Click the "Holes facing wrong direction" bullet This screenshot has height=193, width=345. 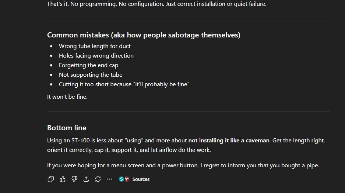[96, 55]
